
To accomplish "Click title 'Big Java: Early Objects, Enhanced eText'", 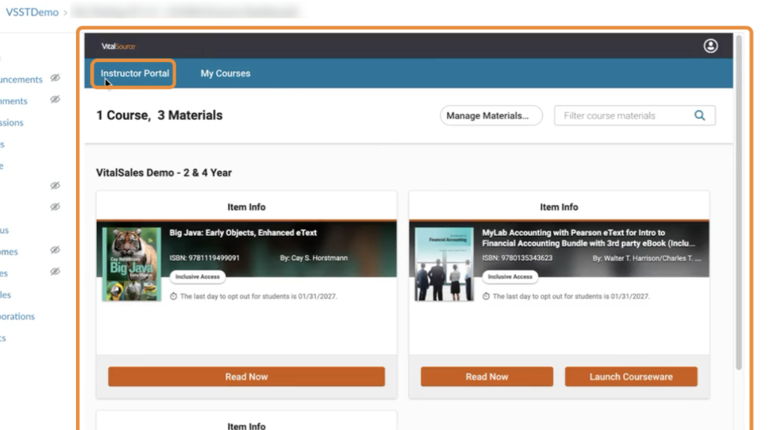I will coord(243,233).
